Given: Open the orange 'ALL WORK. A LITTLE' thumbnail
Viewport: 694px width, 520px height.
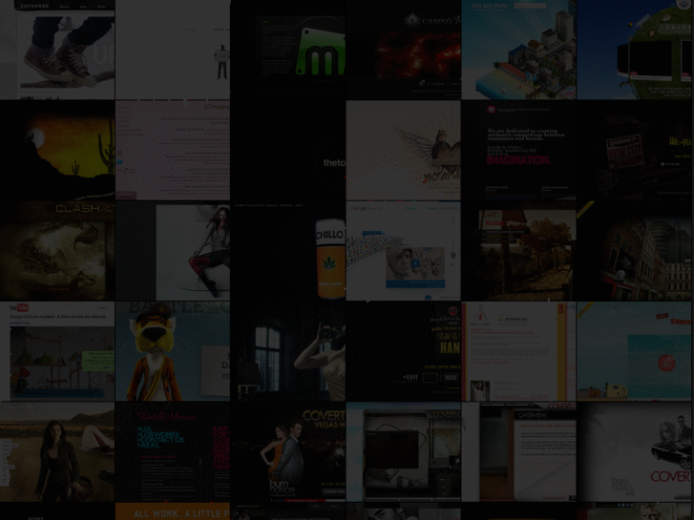Looking at the screenshot, I should (x=173, y=511).
